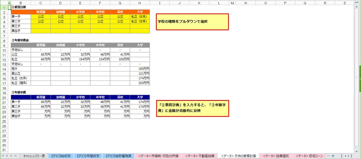Click the 学校の種類をプルダウンで選択 note box

192,22
